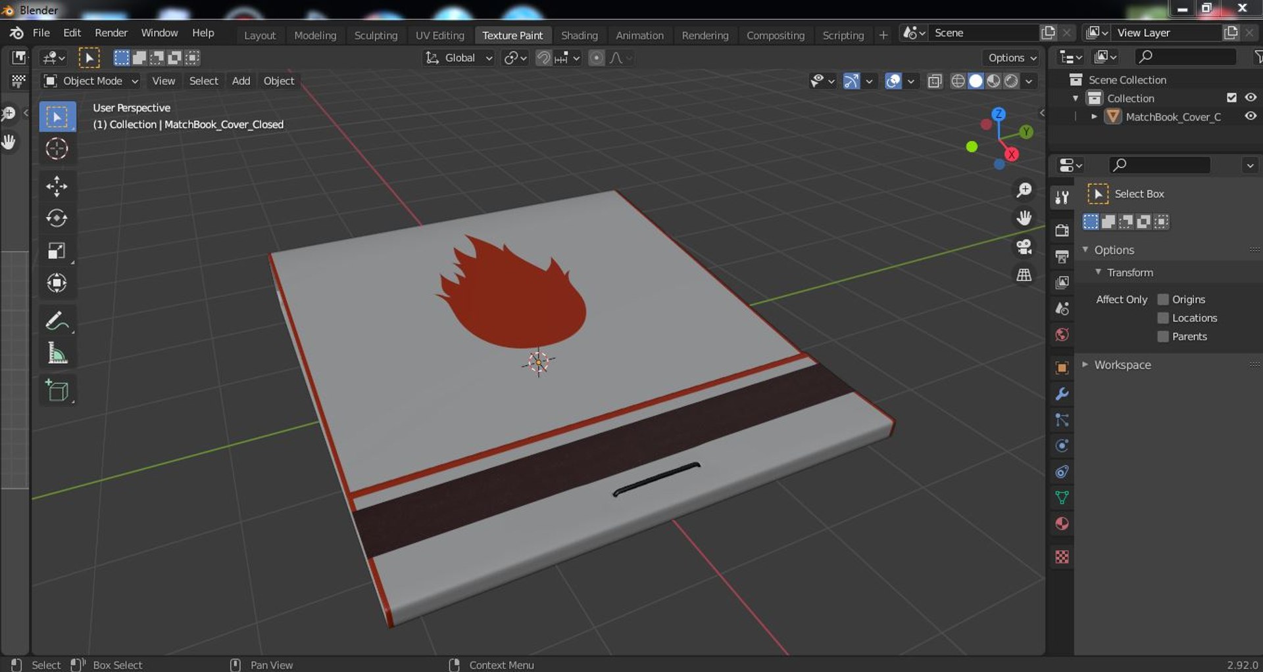Switch to material preview shading
1263x672 pixels.
(x=993, y=81)
